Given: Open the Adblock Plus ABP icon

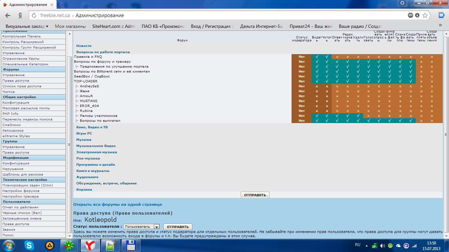Looking at the screenshot, I should click(x=411, y=15).
